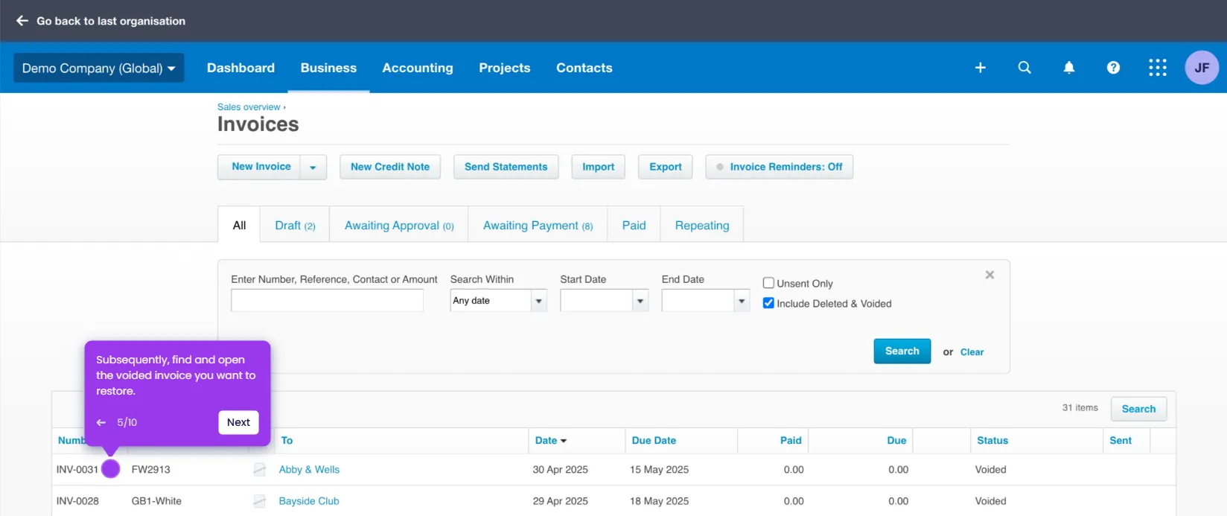Click the Start Date input field
Viewport: 1227px width, 516px height.
coord(596,301)
